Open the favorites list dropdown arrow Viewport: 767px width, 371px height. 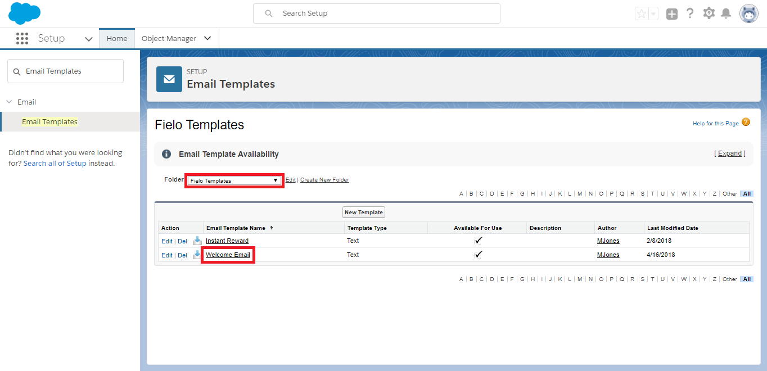pyautogui.click(x=653, y=13)
